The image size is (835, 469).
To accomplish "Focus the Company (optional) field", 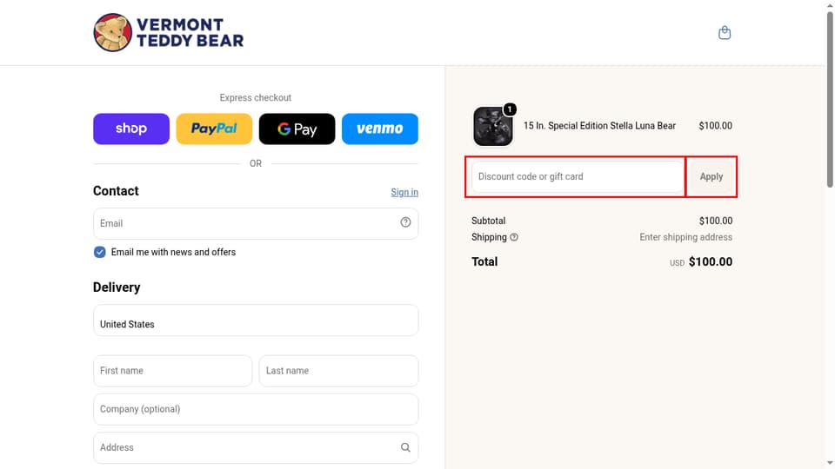I will [256, 409].
